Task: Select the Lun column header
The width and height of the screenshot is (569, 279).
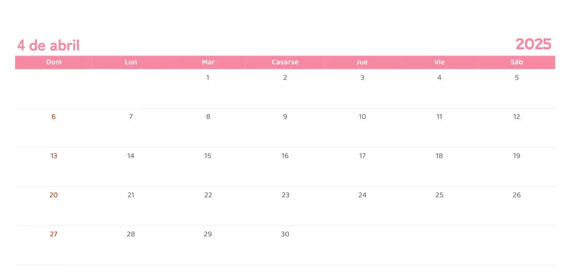Action: pyautogui.click(x=131, y=62)
